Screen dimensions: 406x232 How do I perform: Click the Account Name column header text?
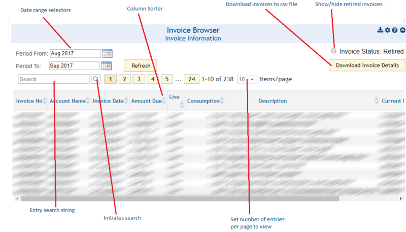click(67, 101)
